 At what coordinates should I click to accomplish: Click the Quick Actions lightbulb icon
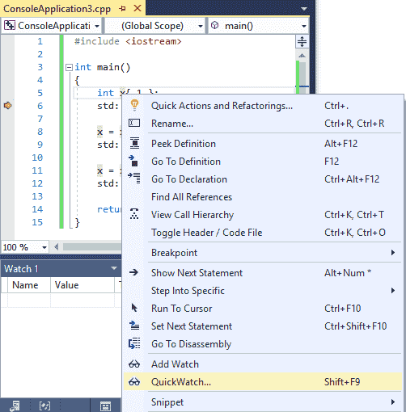[134, 105]
